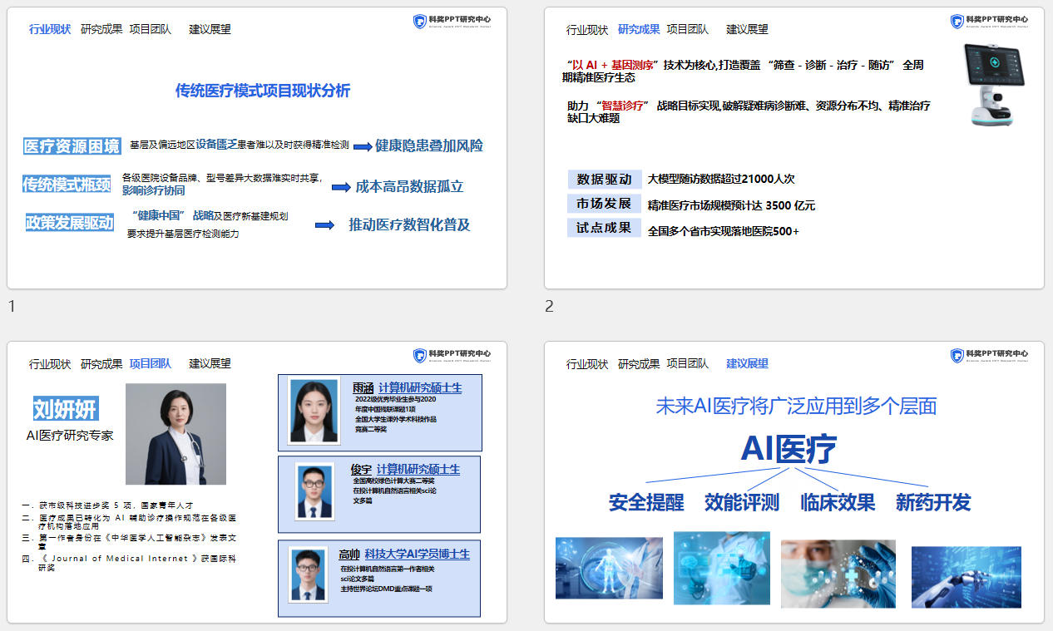Click the 医疗资源困境 heading on slide 1
This screenshot has width=1053, height=631.
tap(72, 146)
